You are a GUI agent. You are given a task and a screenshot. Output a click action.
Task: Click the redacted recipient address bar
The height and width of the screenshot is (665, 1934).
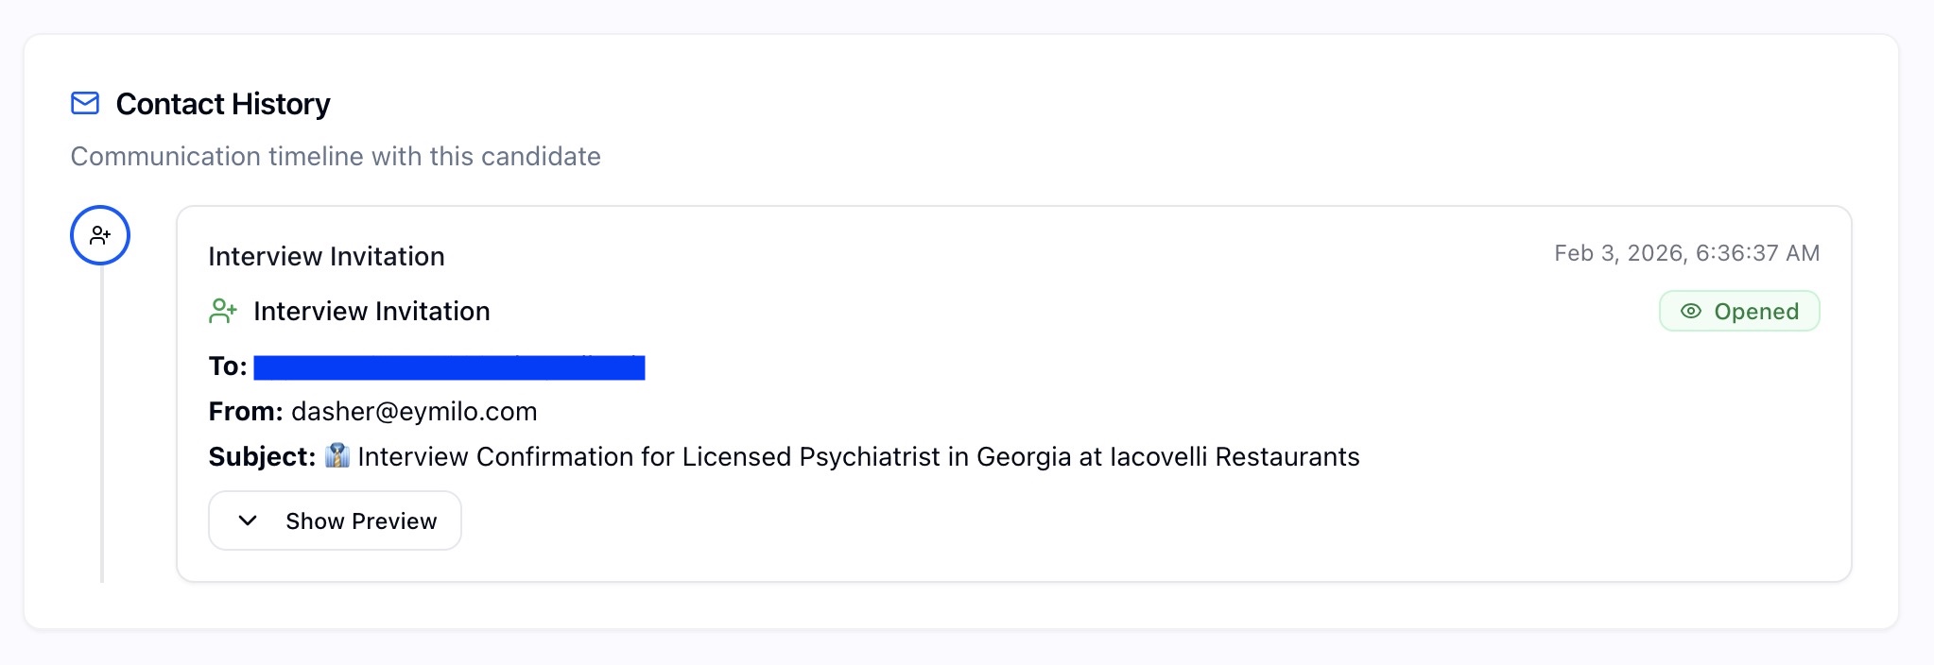(x=449, y=367)
